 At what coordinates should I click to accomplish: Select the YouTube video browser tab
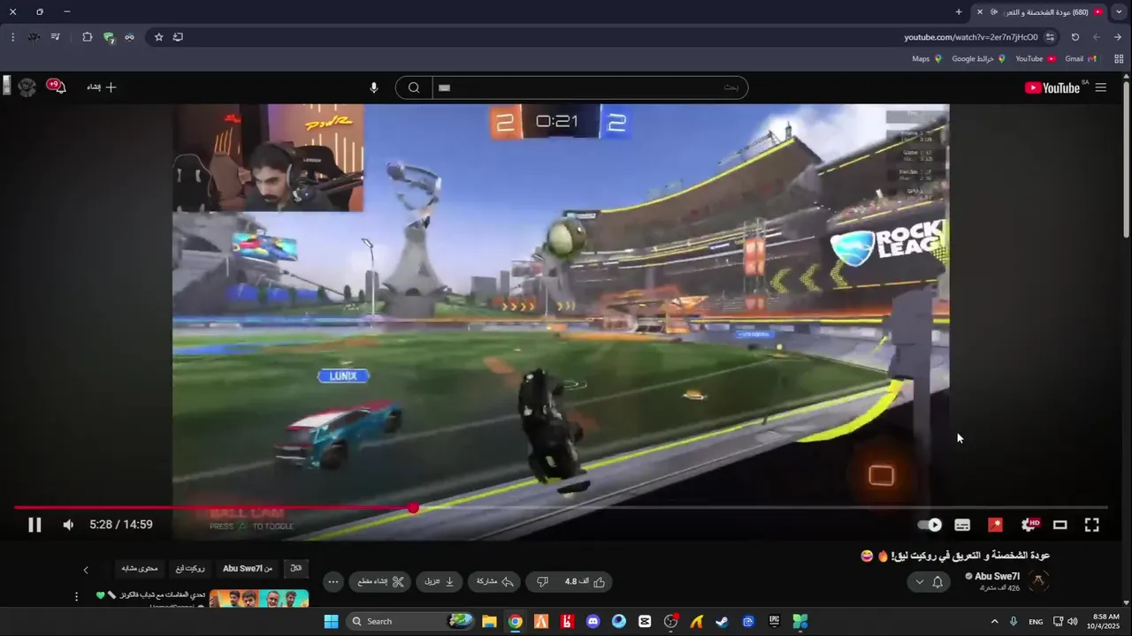click(x=1039, y=11)
